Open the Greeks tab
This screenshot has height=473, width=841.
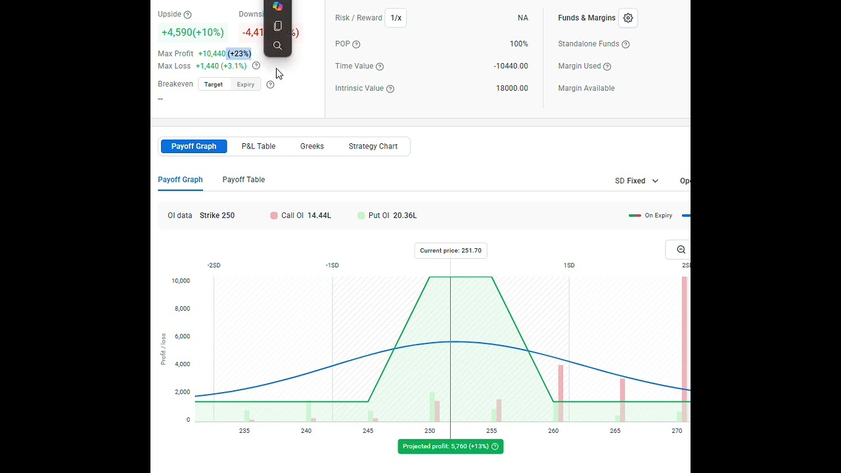(312, 146)
